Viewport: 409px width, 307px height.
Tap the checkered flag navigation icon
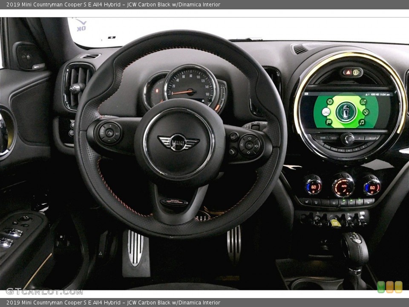click(x=329, y=122)
